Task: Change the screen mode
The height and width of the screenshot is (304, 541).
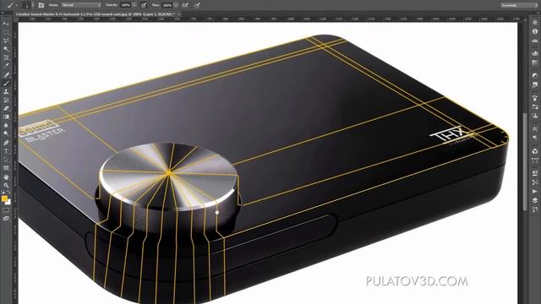Action: pyautogui.click(x=6, y=219)
